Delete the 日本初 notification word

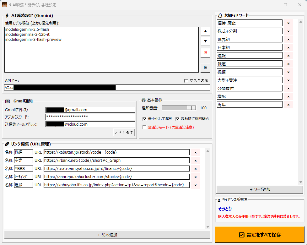(288, 48)
